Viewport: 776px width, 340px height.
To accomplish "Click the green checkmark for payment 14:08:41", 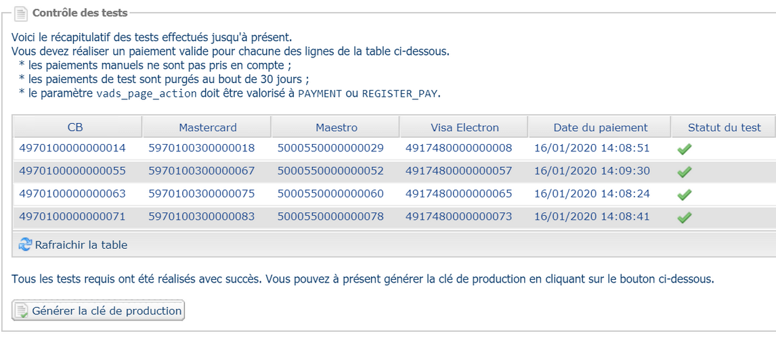I will (x=684, y=218).
